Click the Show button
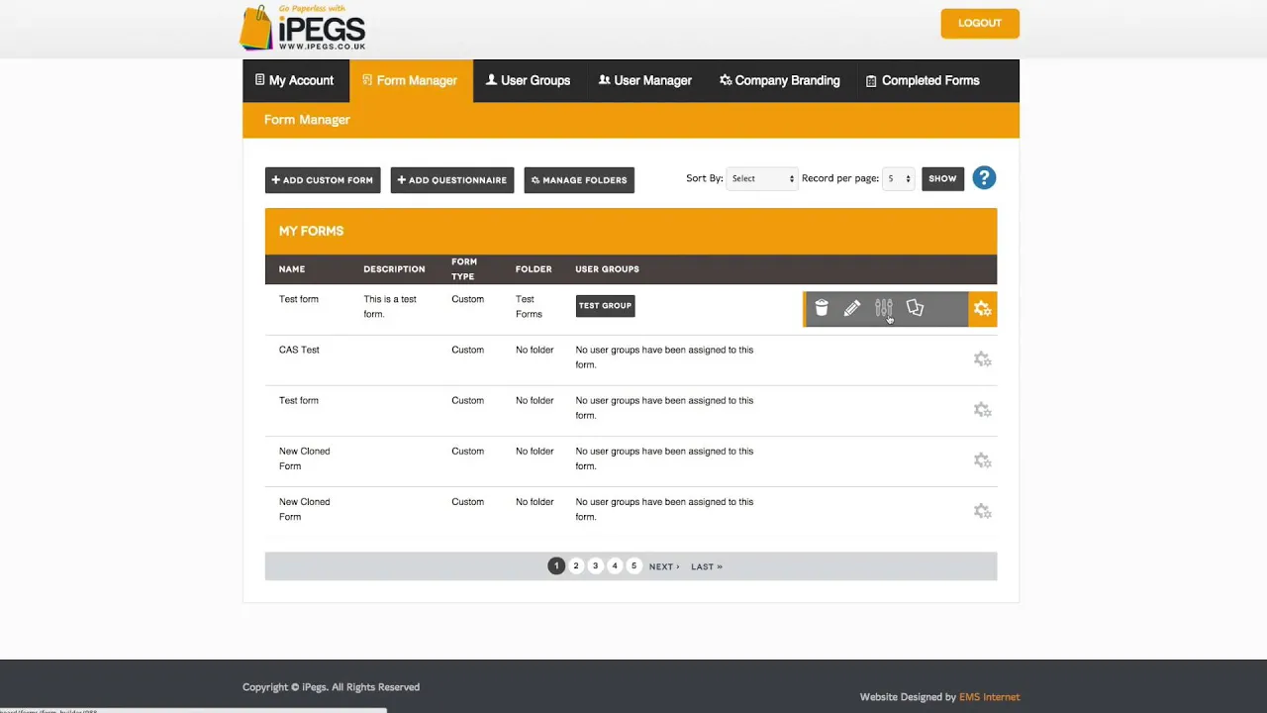The image size is (1267, 713). pyautogui.click(x=942, y=178)
